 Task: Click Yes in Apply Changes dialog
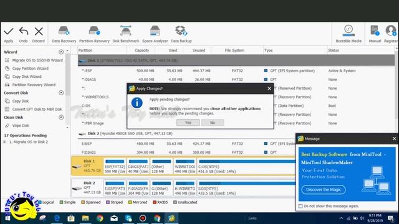(x=188, y=123)
